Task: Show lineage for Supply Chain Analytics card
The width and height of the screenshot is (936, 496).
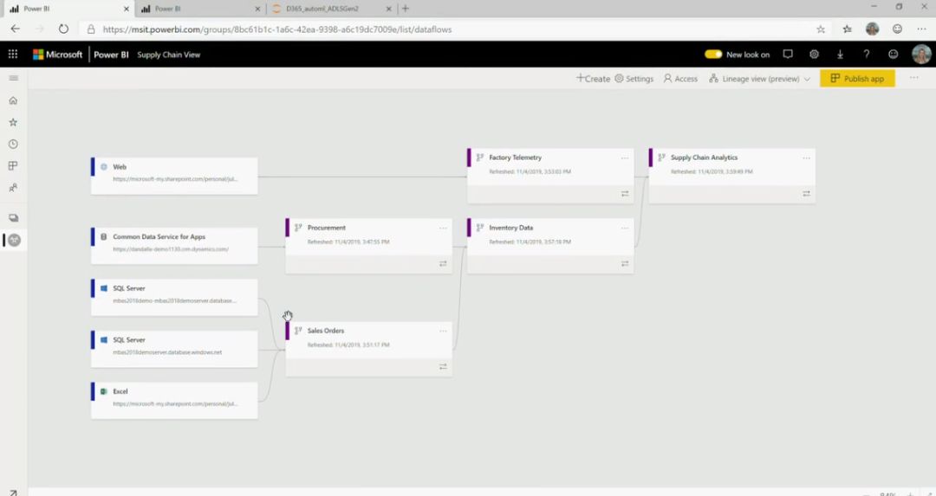Action: coord(807,194)
